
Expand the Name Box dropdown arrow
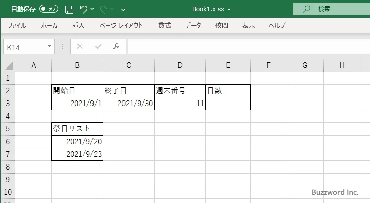tap(50, 46)
